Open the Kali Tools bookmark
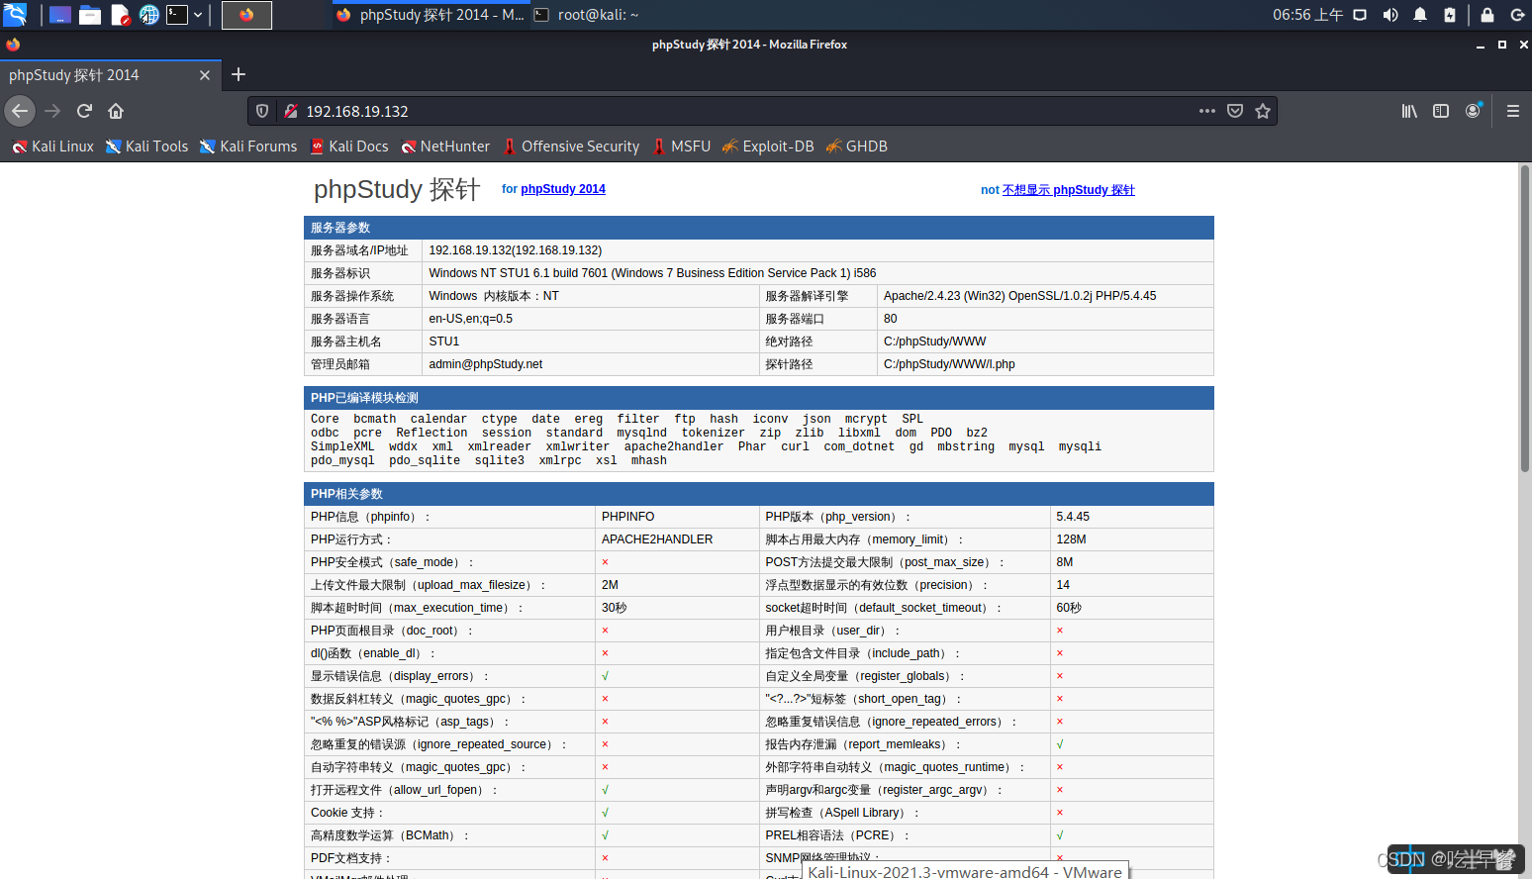 point(146,146)
